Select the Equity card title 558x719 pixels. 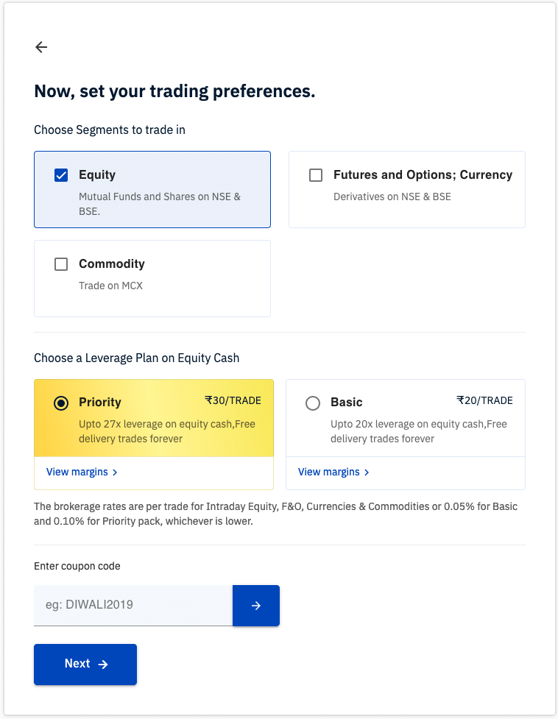97,174
